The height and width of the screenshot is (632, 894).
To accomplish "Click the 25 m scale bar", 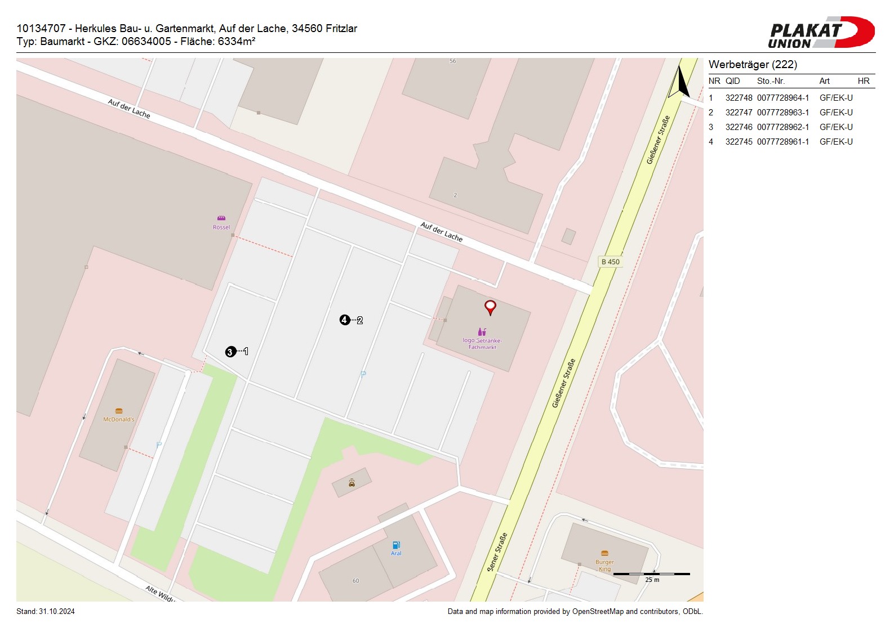I will click(651, 574).
